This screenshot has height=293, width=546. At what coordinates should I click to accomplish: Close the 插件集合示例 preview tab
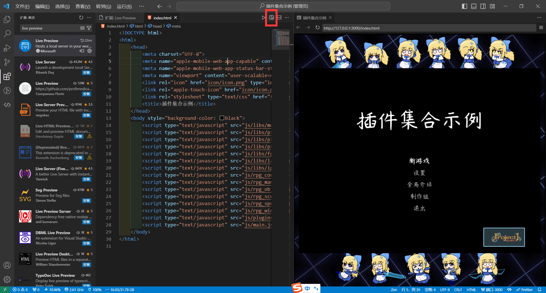pyautogui.click(x=330, y=18)
